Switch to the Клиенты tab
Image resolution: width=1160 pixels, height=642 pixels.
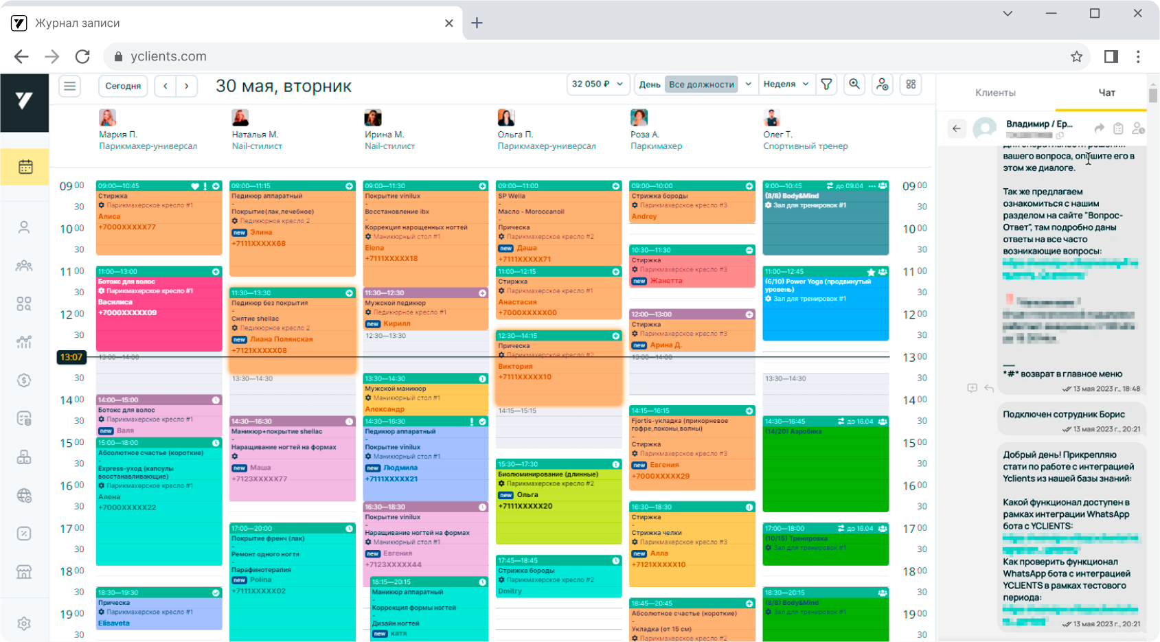point(994,93)
